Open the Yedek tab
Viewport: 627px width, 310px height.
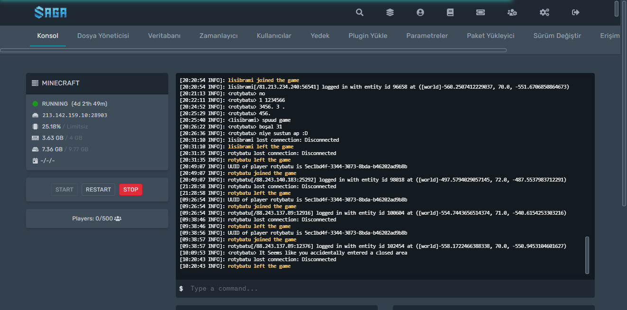coord(320,36)
